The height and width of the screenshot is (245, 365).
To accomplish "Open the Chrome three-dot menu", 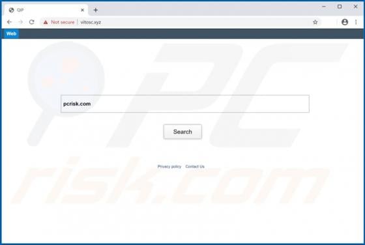I will click(x=356, y=22).
